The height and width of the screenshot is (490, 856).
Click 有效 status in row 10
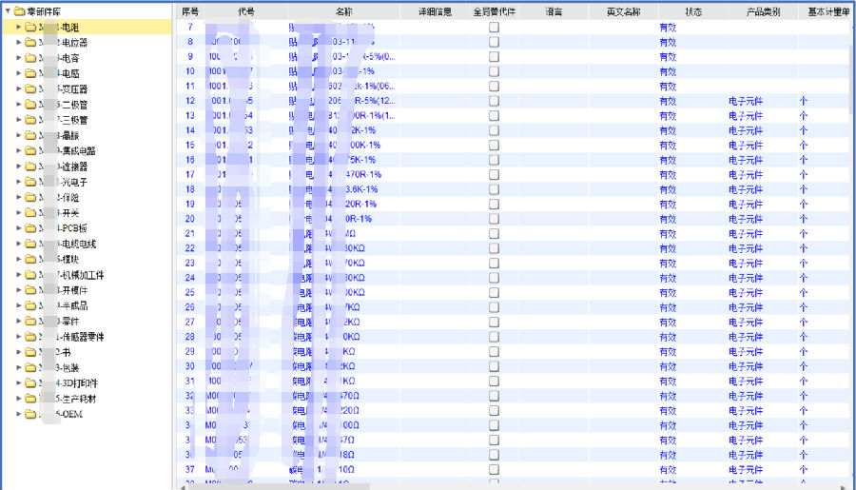pos(668,71)
